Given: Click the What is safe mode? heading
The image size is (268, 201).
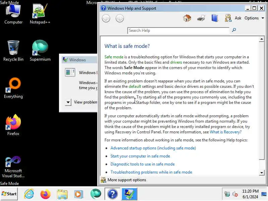Looking at the screenshot, I should click(x=127, y=46).
